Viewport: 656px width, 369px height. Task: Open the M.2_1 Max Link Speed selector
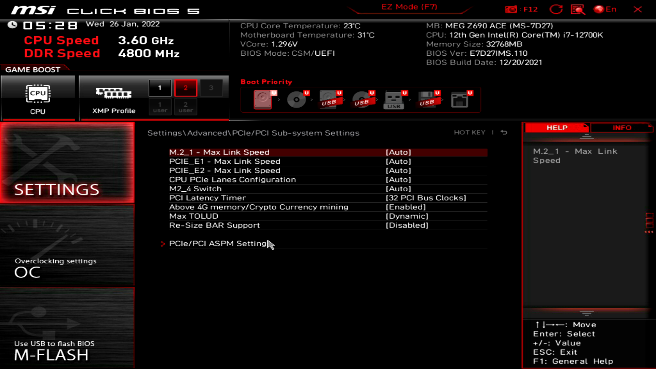398,152
